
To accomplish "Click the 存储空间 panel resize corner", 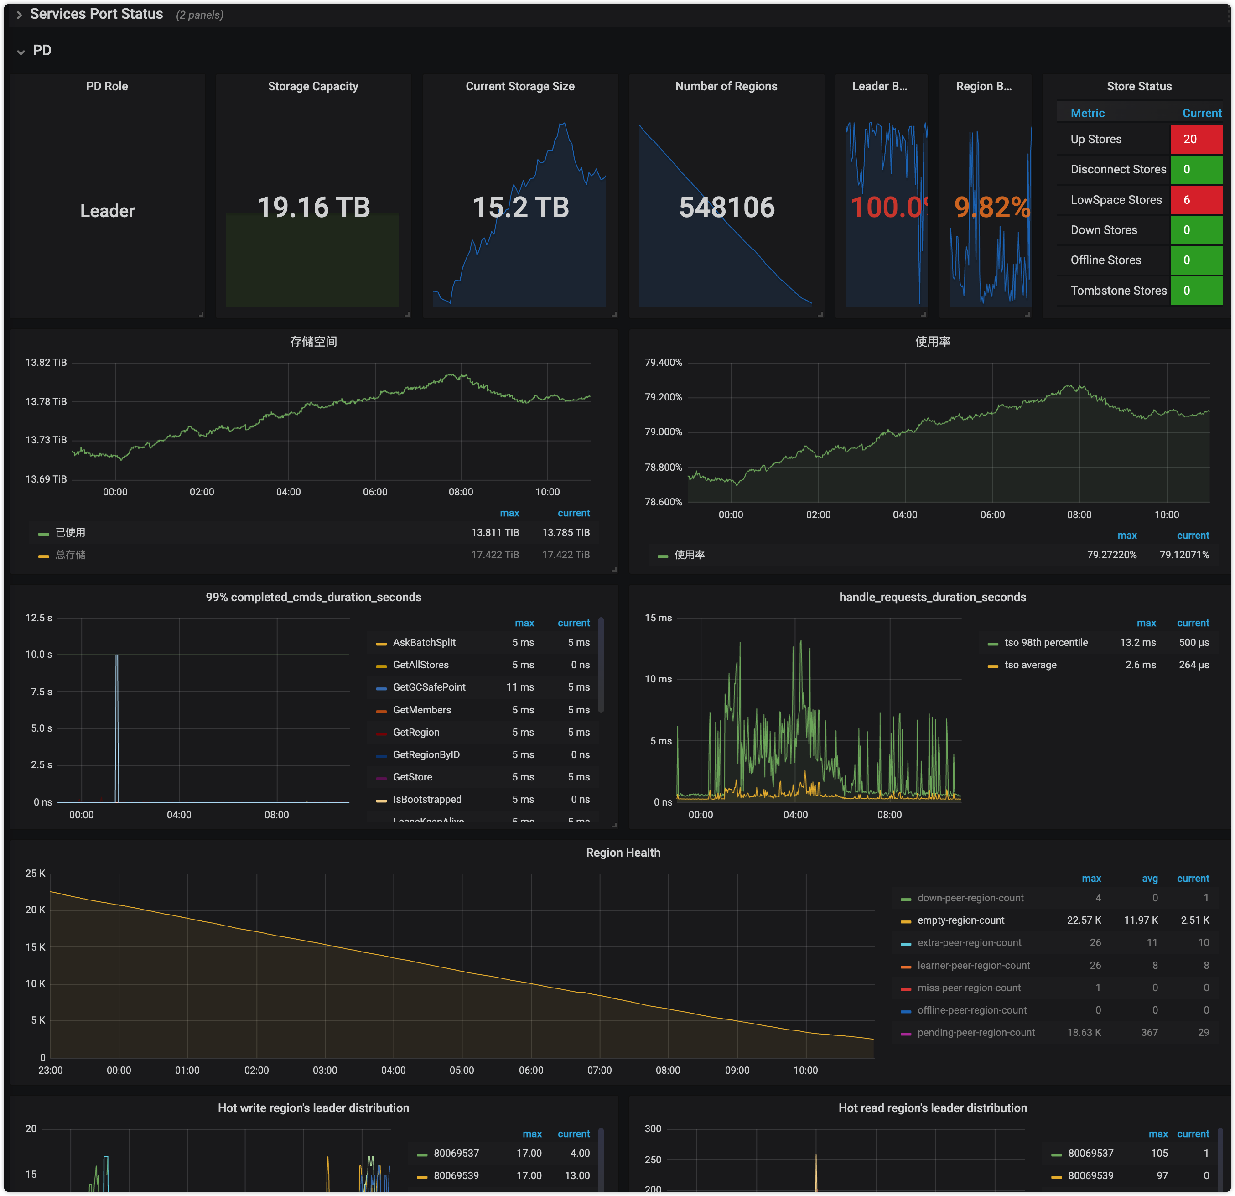I will point(614,569).
